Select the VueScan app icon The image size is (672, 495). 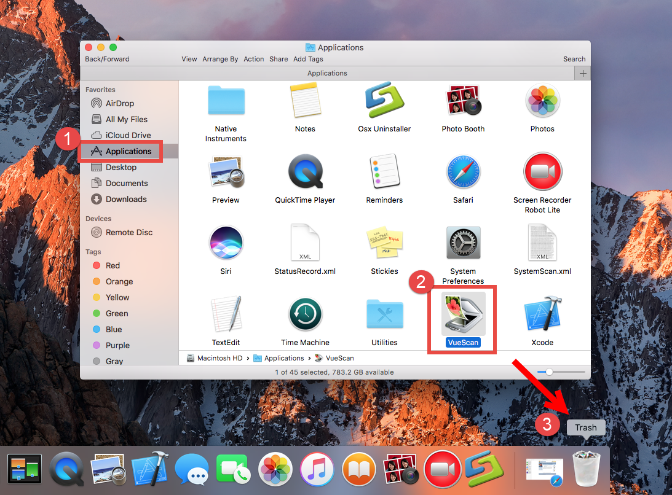point(463,314)
